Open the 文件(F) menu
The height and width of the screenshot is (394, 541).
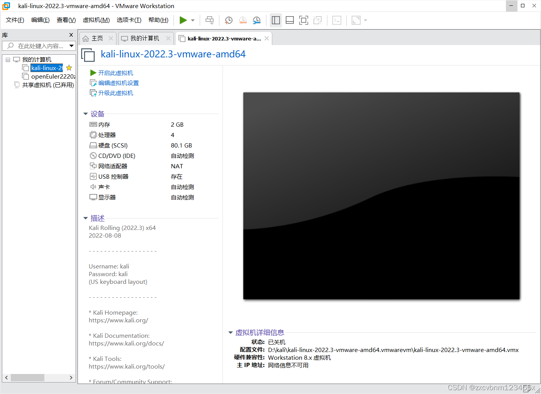(x=15, y=20)
